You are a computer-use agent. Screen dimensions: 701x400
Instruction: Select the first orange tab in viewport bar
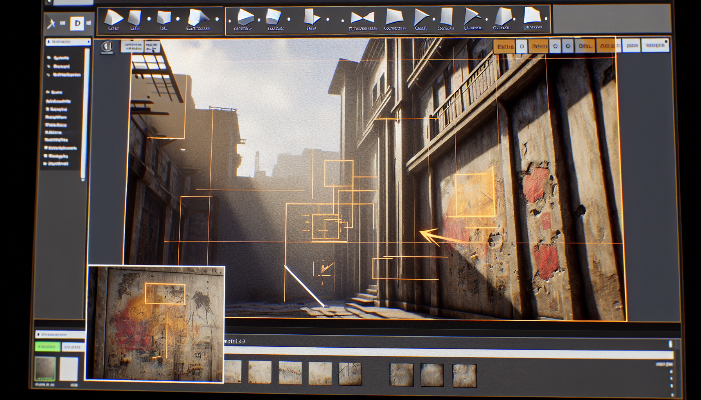click(x=505, y=46)
